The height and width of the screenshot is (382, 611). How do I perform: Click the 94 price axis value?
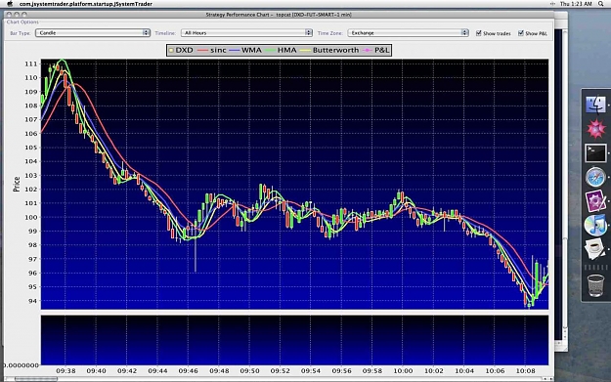point(32,301)
